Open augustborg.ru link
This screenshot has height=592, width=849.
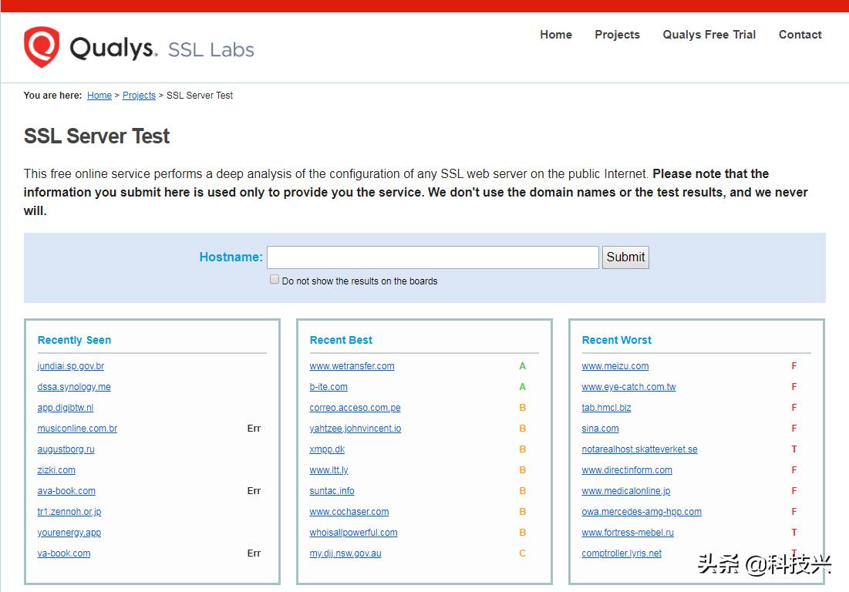(x=66, y=449)
